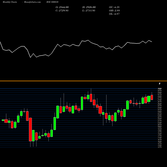Click the topmost price label on the axis

point(160,89)
